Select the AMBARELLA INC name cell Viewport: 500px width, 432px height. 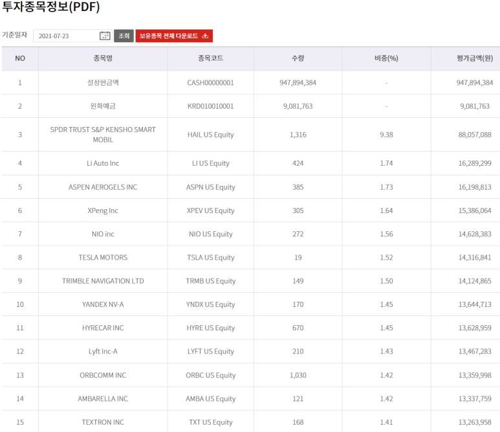(x=103, y=399)
